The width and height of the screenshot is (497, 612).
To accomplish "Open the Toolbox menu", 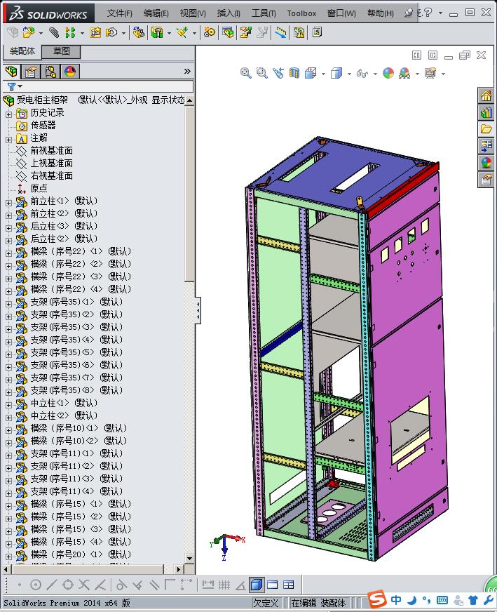I will pos(301,13).
